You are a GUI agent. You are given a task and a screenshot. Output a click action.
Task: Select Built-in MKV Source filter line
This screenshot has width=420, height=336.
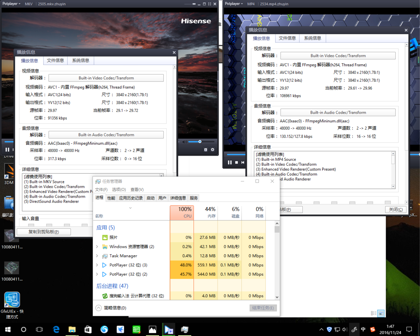[44, 182]
